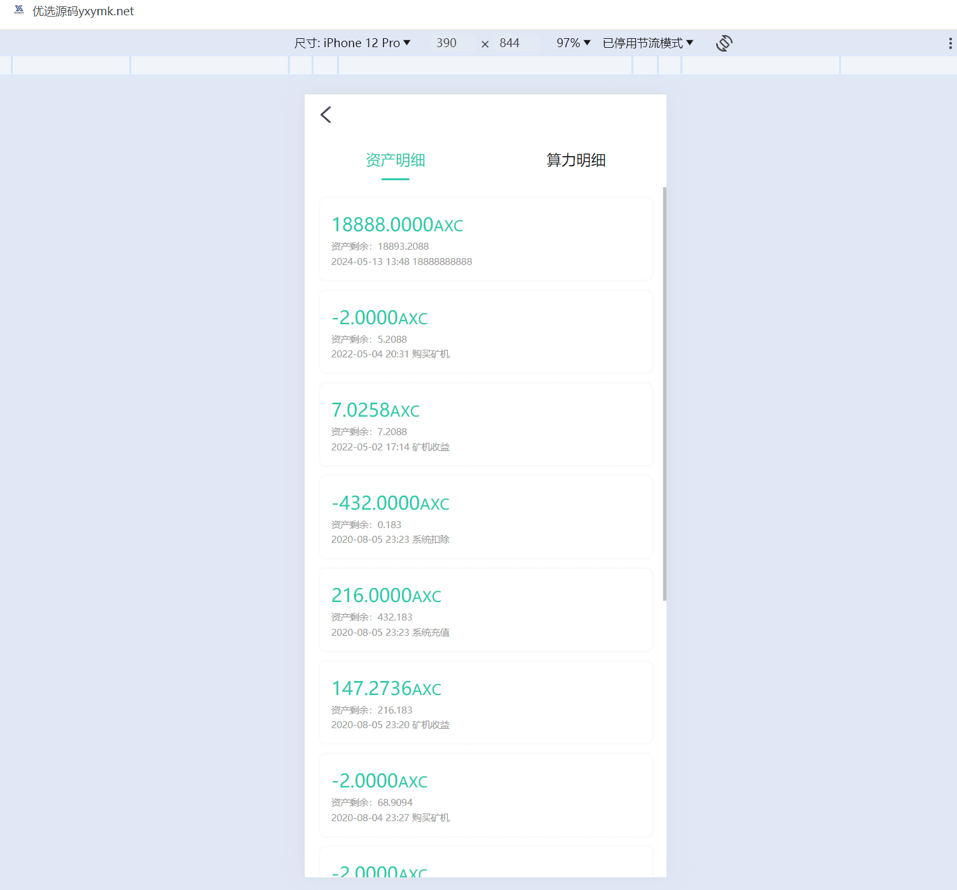Click the site favicon in the tab

19,10
